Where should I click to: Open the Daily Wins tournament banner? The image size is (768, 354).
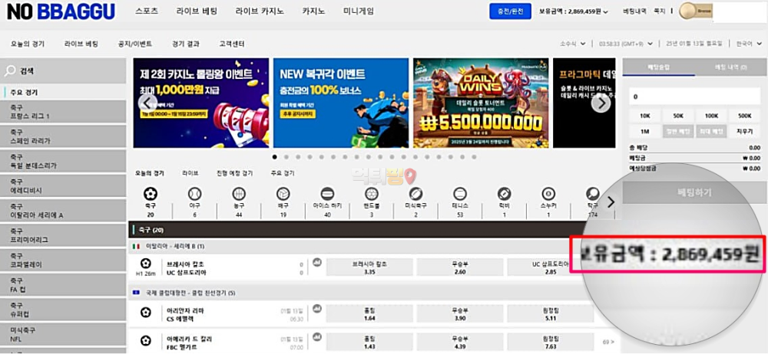click(x=481, y=103)
